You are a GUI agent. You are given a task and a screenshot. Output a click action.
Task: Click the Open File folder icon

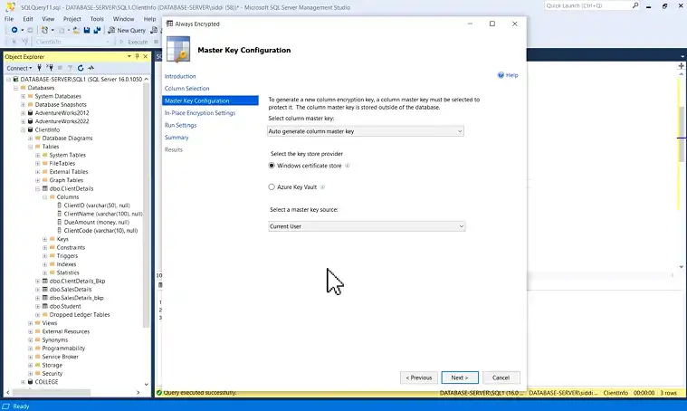click(76, 30)
